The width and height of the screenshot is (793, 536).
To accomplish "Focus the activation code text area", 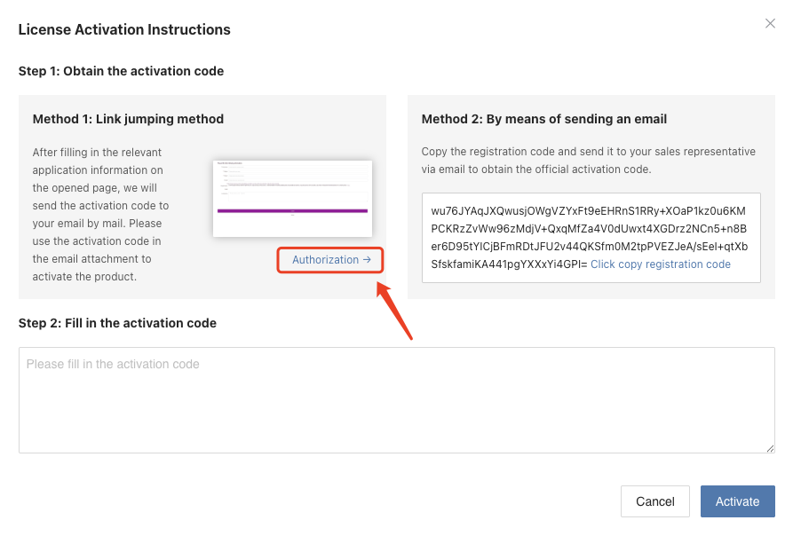I will (x=396, y=400).
